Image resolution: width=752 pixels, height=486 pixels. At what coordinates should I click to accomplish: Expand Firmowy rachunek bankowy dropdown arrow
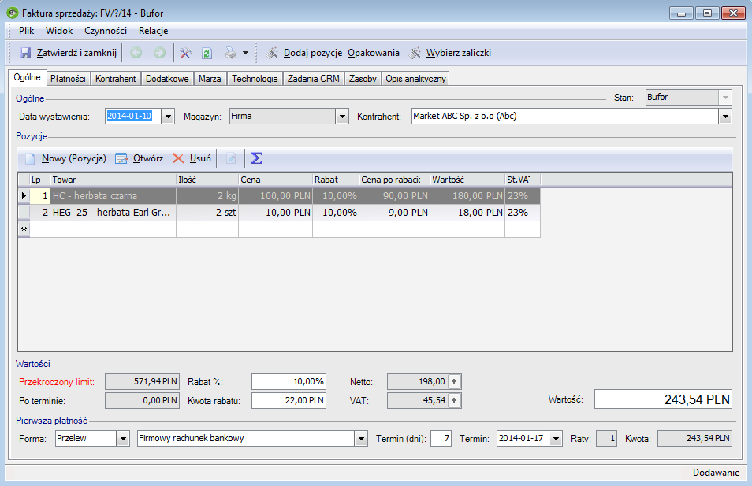pos(361,438)
